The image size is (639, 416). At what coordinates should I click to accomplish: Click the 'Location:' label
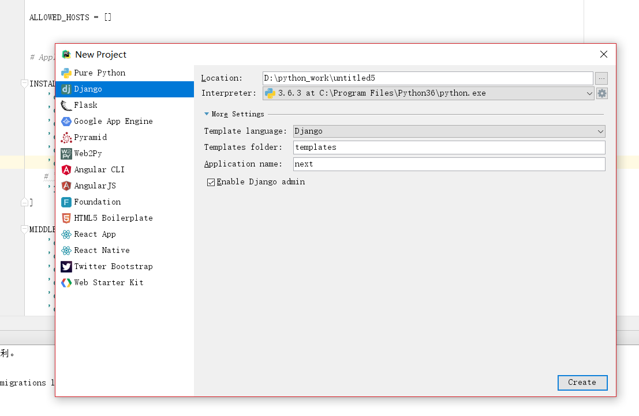222,78
